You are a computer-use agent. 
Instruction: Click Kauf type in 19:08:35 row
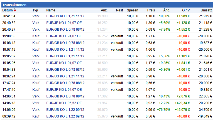coord(36,36)
